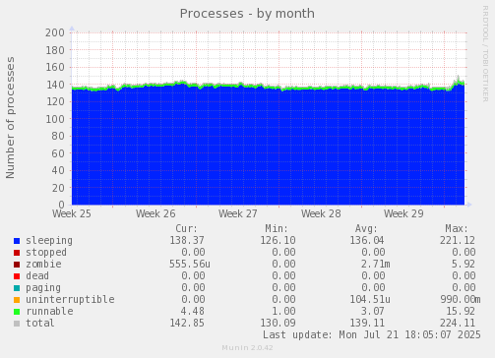Click the 200 y-axis tick label
This screenshot has height=358, width=495.
55,32
